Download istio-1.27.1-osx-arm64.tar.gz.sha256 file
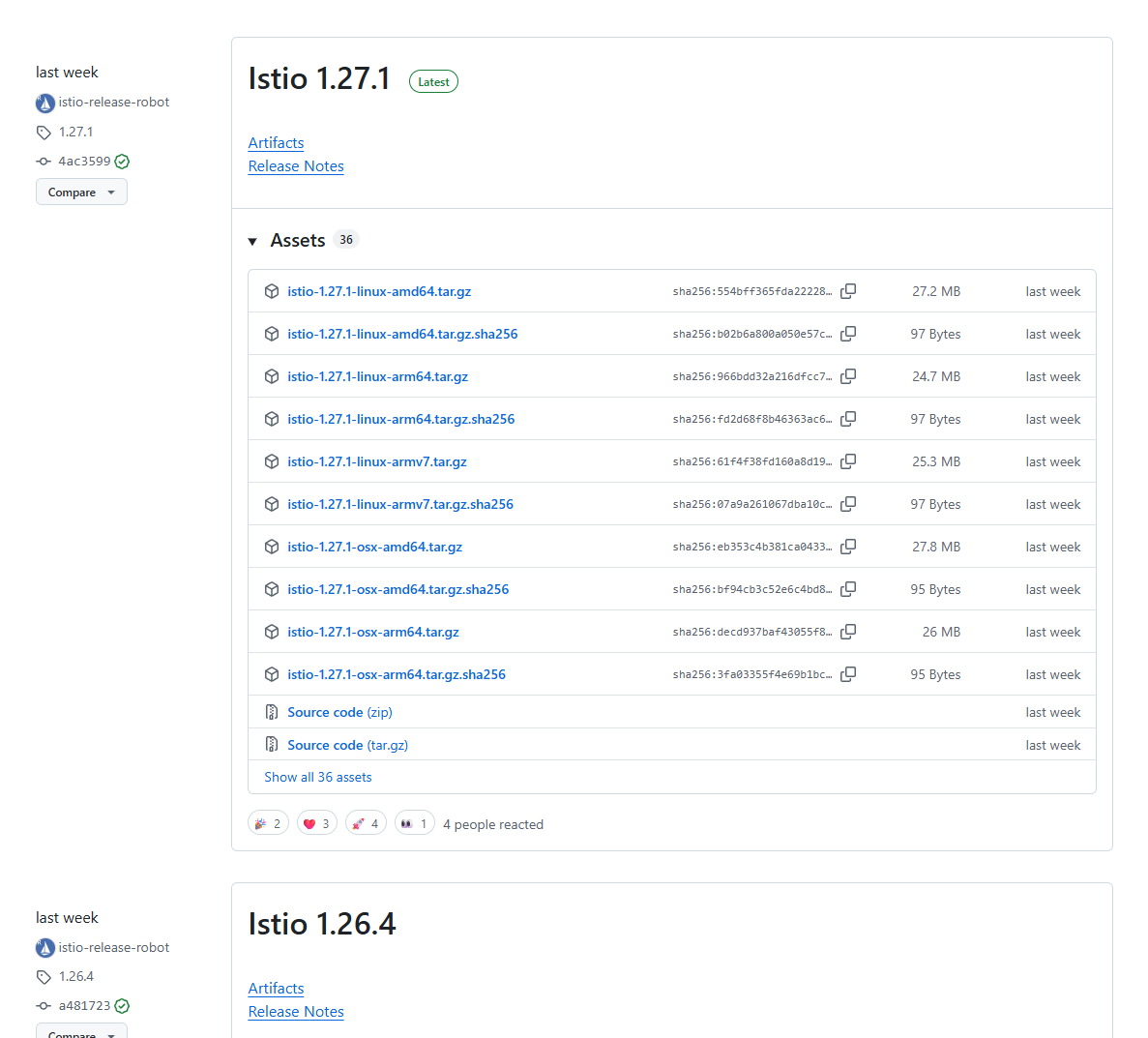This screenshot has width=1148, height=1038. [397, 673]
